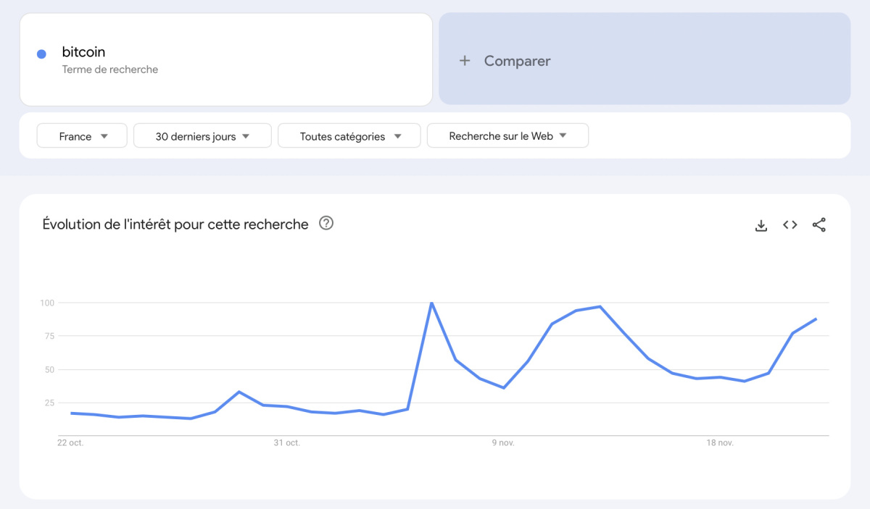The width and height of the screenshot is (870, 509).
Task: Open the embed code icon
Action: tap(790, 225)
